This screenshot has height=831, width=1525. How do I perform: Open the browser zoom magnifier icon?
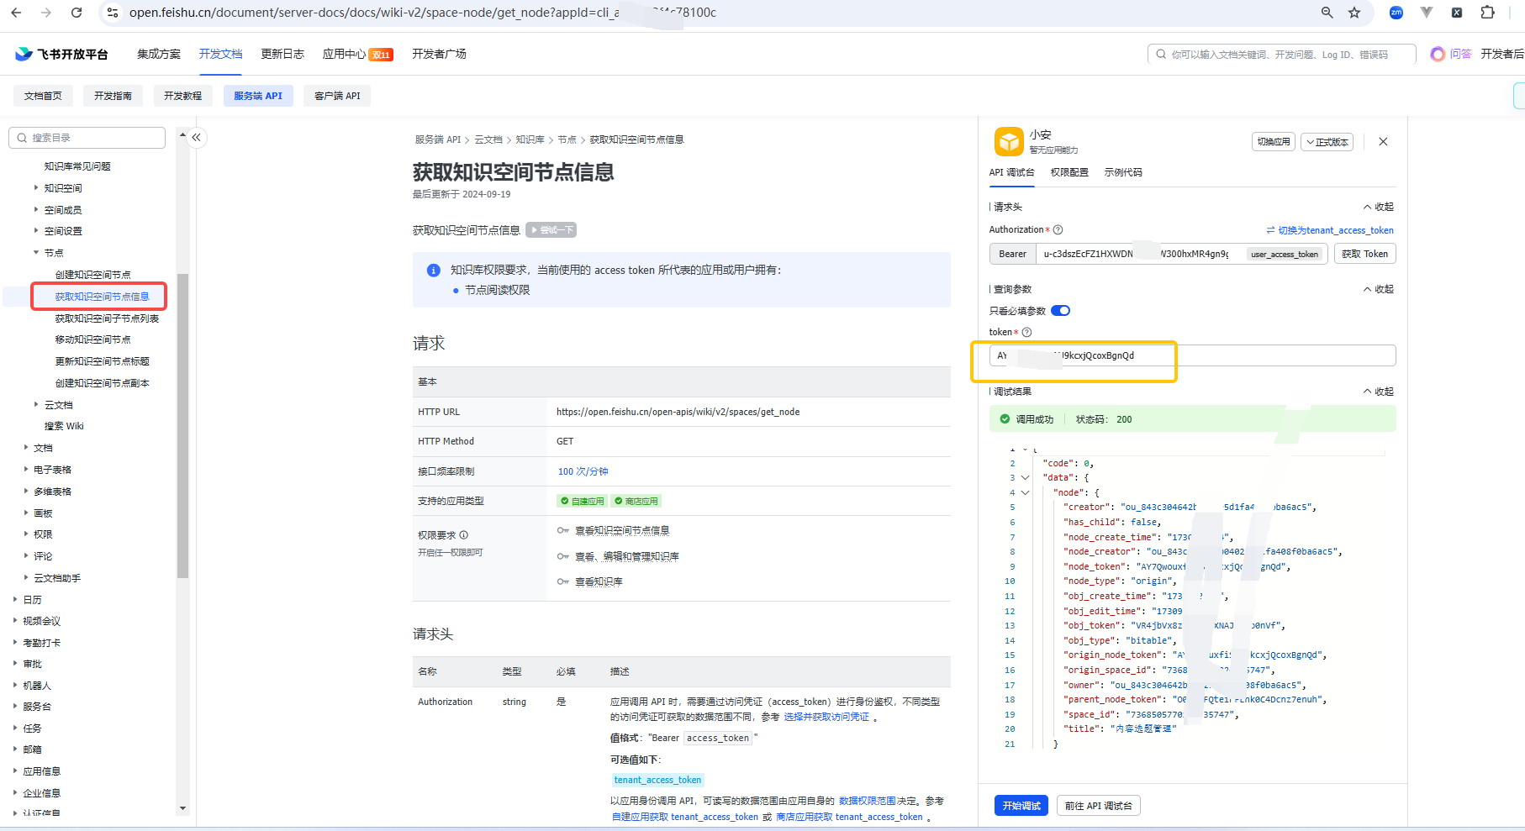pyautogui.click(x=1327, y=13)
